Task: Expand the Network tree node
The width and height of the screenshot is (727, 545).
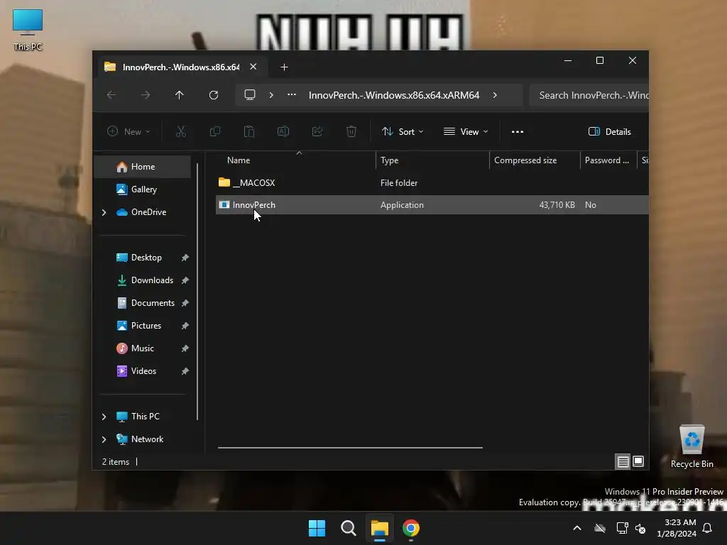Action: tap(104, 439)
